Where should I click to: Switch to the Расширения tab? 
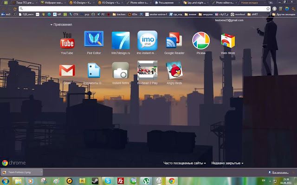point(166,3)
